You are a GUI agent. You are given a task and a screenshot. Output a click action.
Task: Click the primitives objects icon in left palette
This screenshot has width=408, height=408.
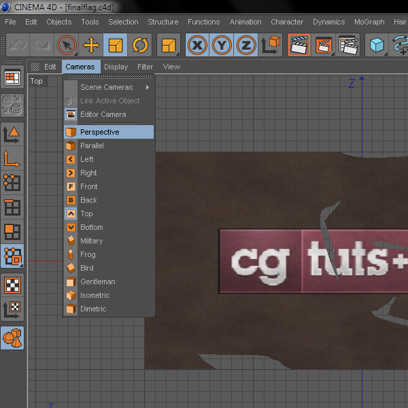coord(12,338)
